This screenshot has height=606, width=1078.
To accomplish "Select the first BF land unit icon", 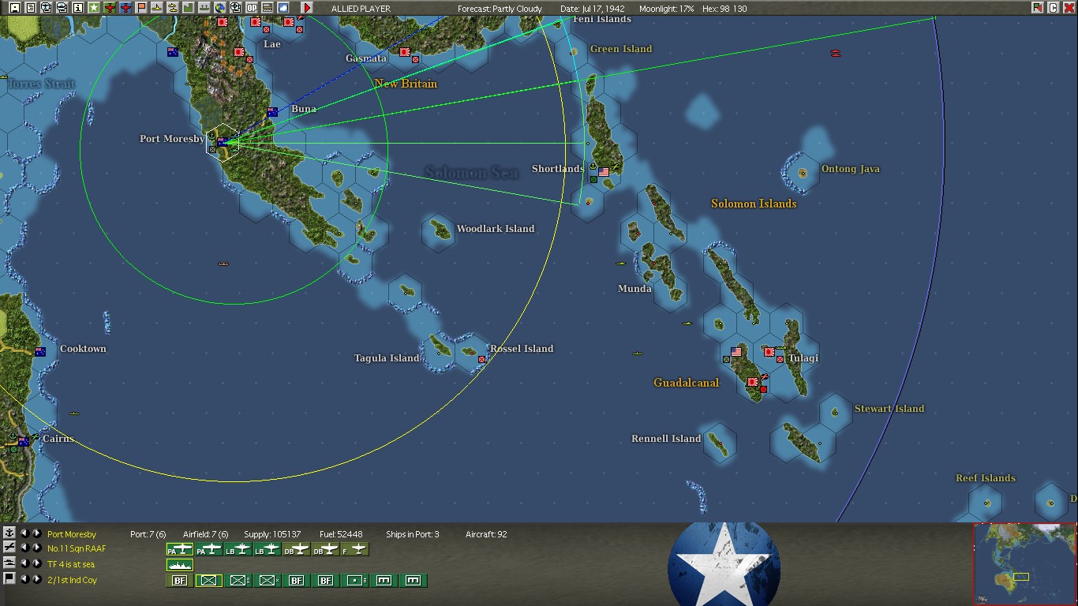I will pos(180,581).
